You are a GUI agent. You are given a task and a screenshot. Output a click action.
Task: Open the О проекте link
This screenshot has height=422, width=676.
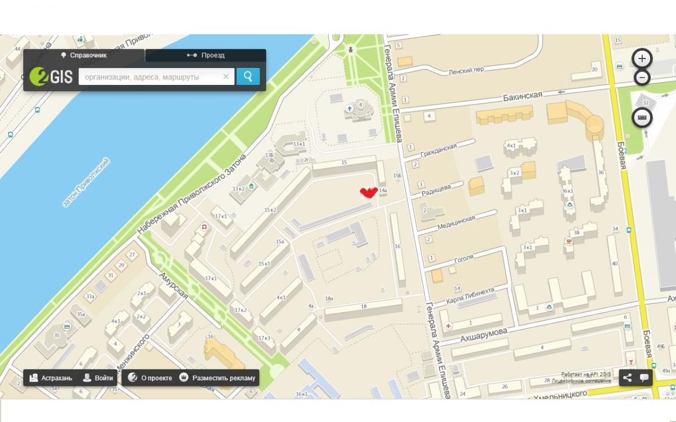[x=150, y=378]
